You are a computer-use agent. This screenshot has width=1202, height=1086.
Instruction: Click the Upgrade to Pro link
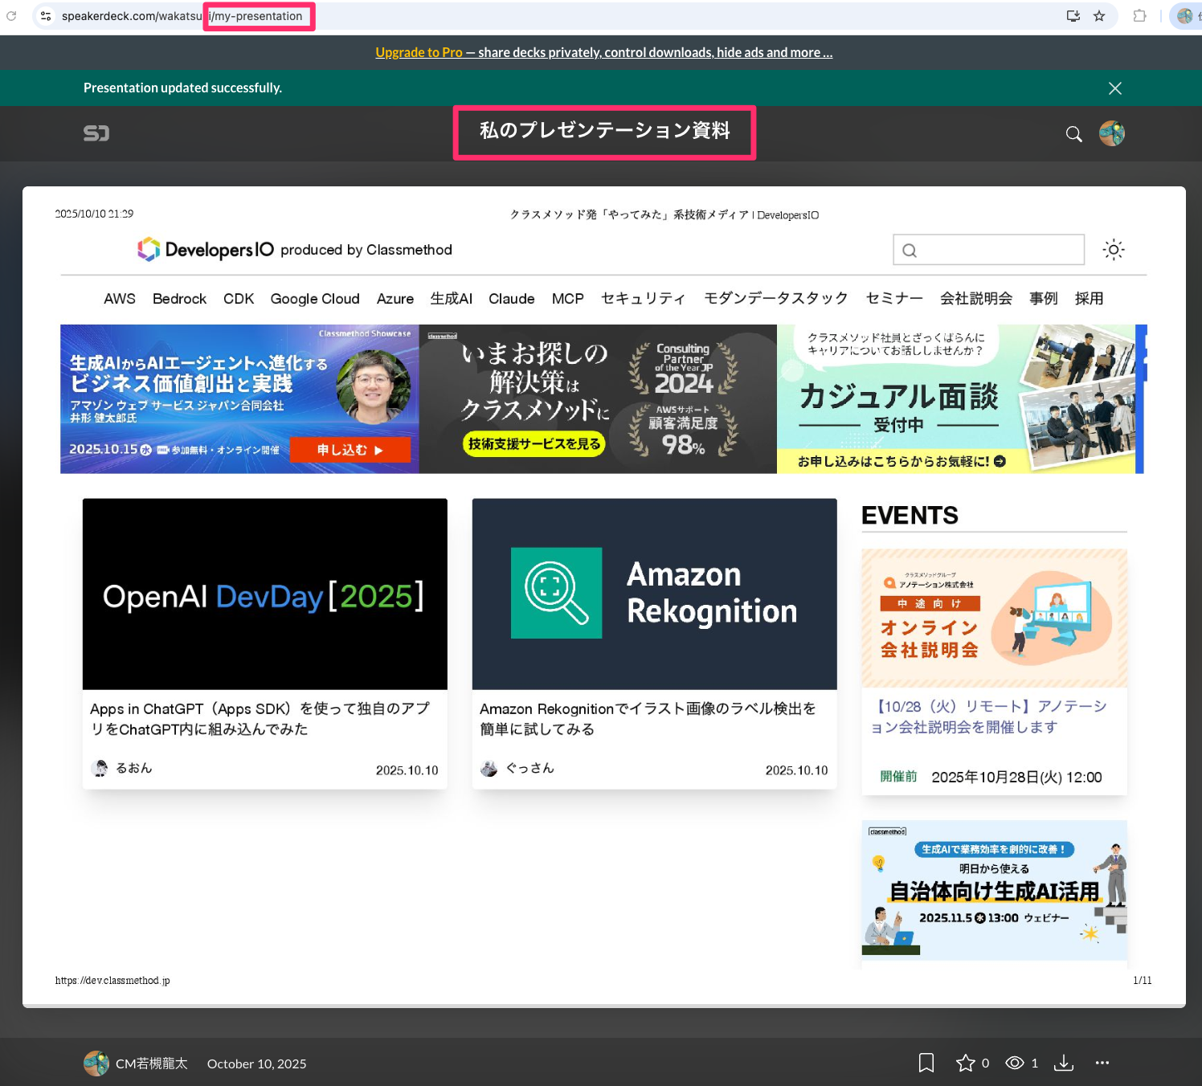tap(419, 52)
